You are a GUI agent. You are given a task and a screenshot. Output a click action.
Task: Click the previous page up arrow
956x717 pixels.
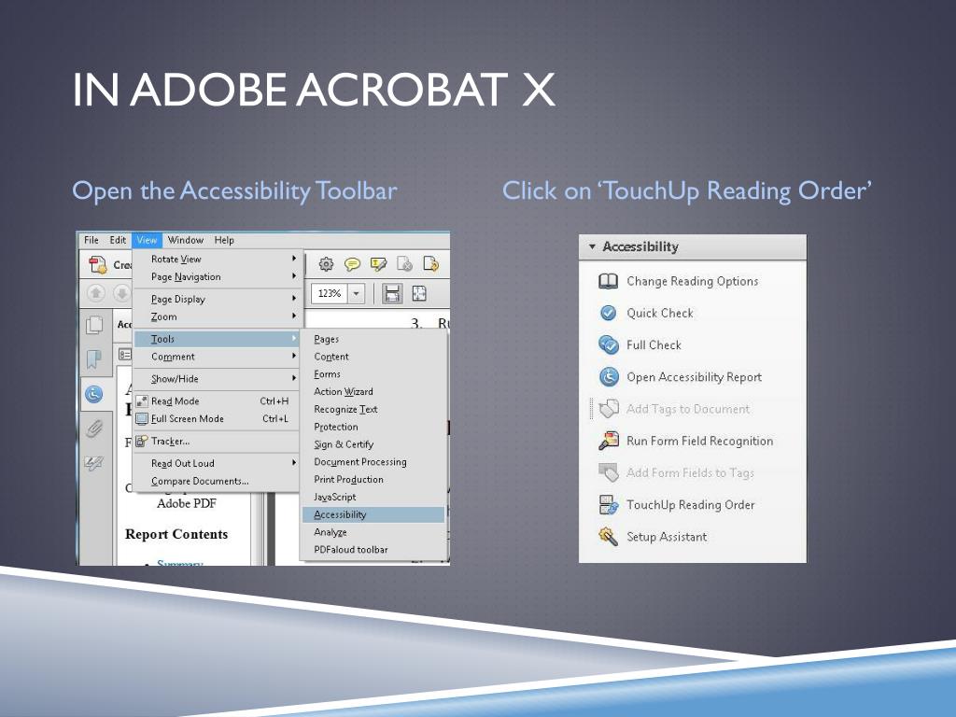point(96,293)
